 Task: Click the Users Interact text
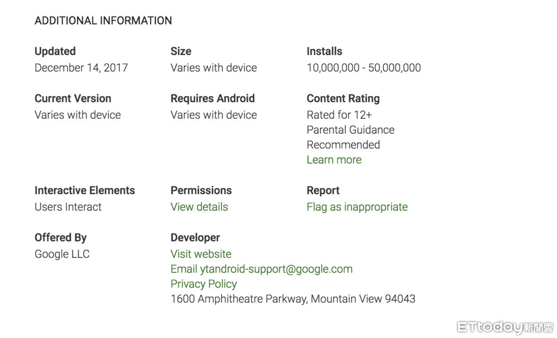[68, 207]
